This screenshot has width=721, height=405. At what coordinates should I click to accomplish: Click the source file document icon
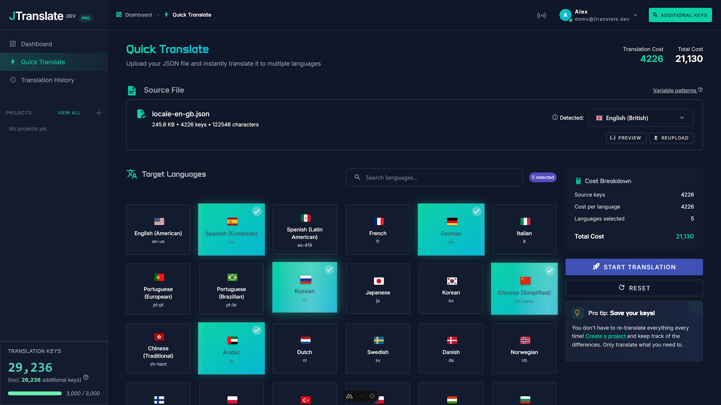click(132, 90)
